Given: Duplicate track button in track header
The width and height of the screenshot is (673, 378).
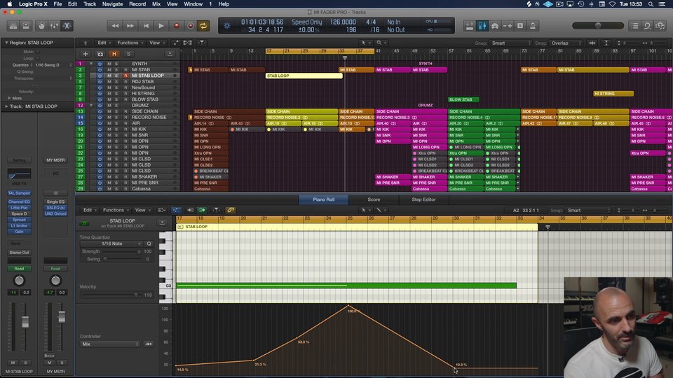Looking at the screenshot, I should (x=100, y=54).
